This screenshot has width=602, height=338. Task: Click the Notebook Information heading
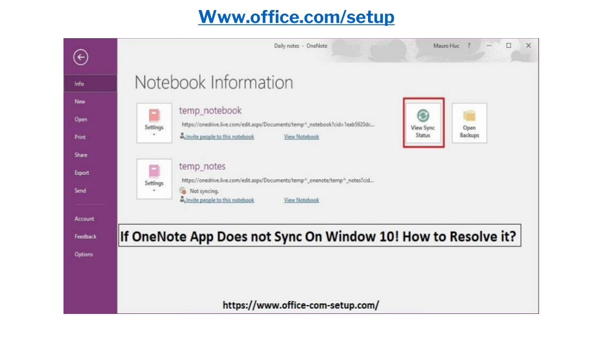214,82
